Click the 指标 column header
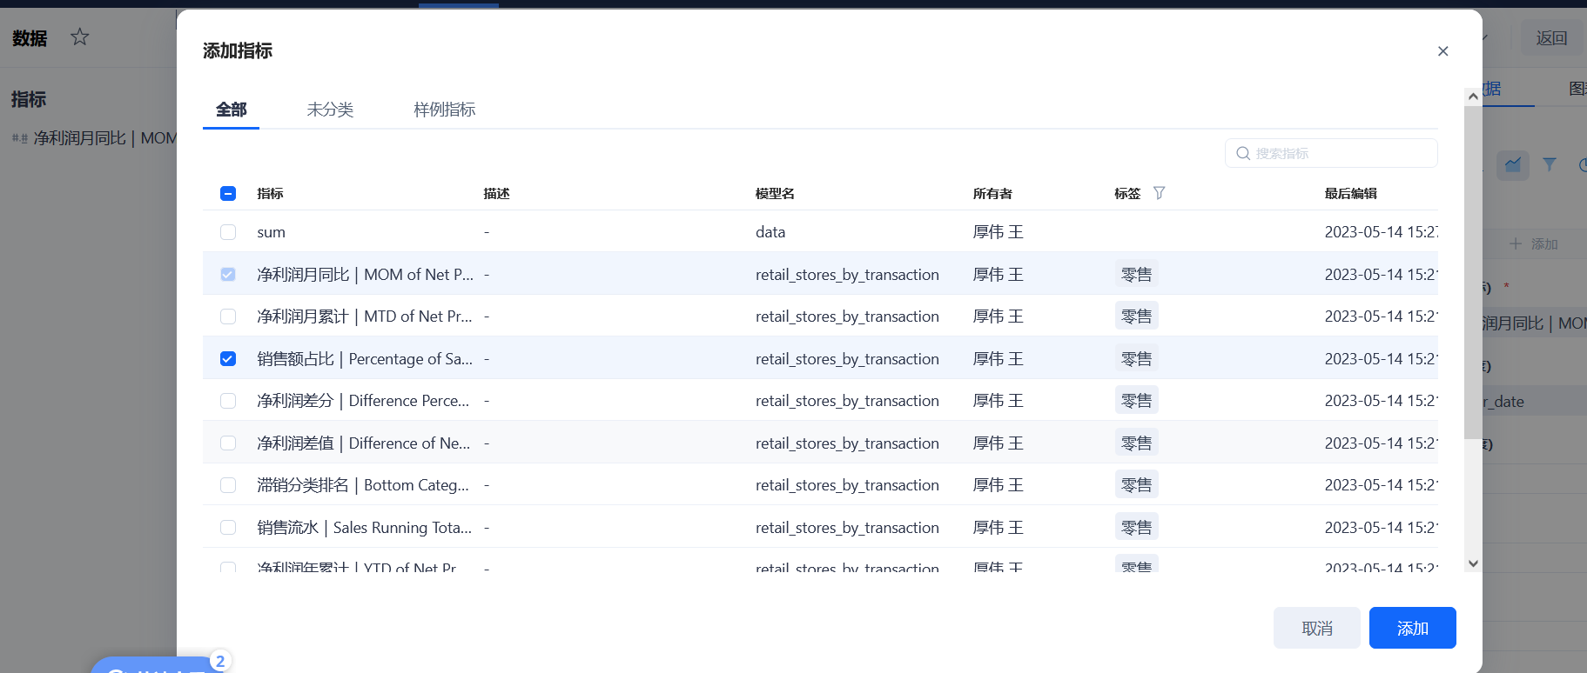The width and height of the screenshot is (1587, 673). coord(270,193)
